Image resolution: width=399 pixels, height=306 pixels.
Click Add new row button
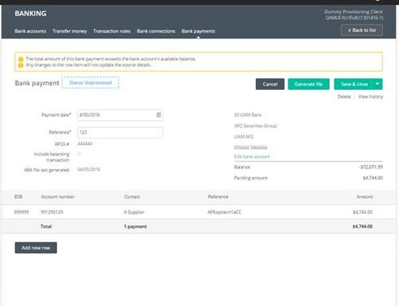coord(36,248)
